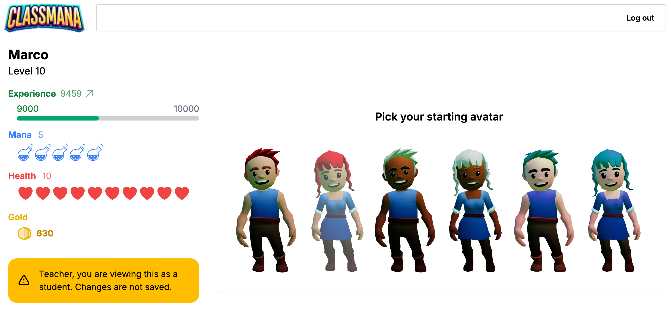Log out of the account
The image size is (671, 312).
click(x=640, y=18)
